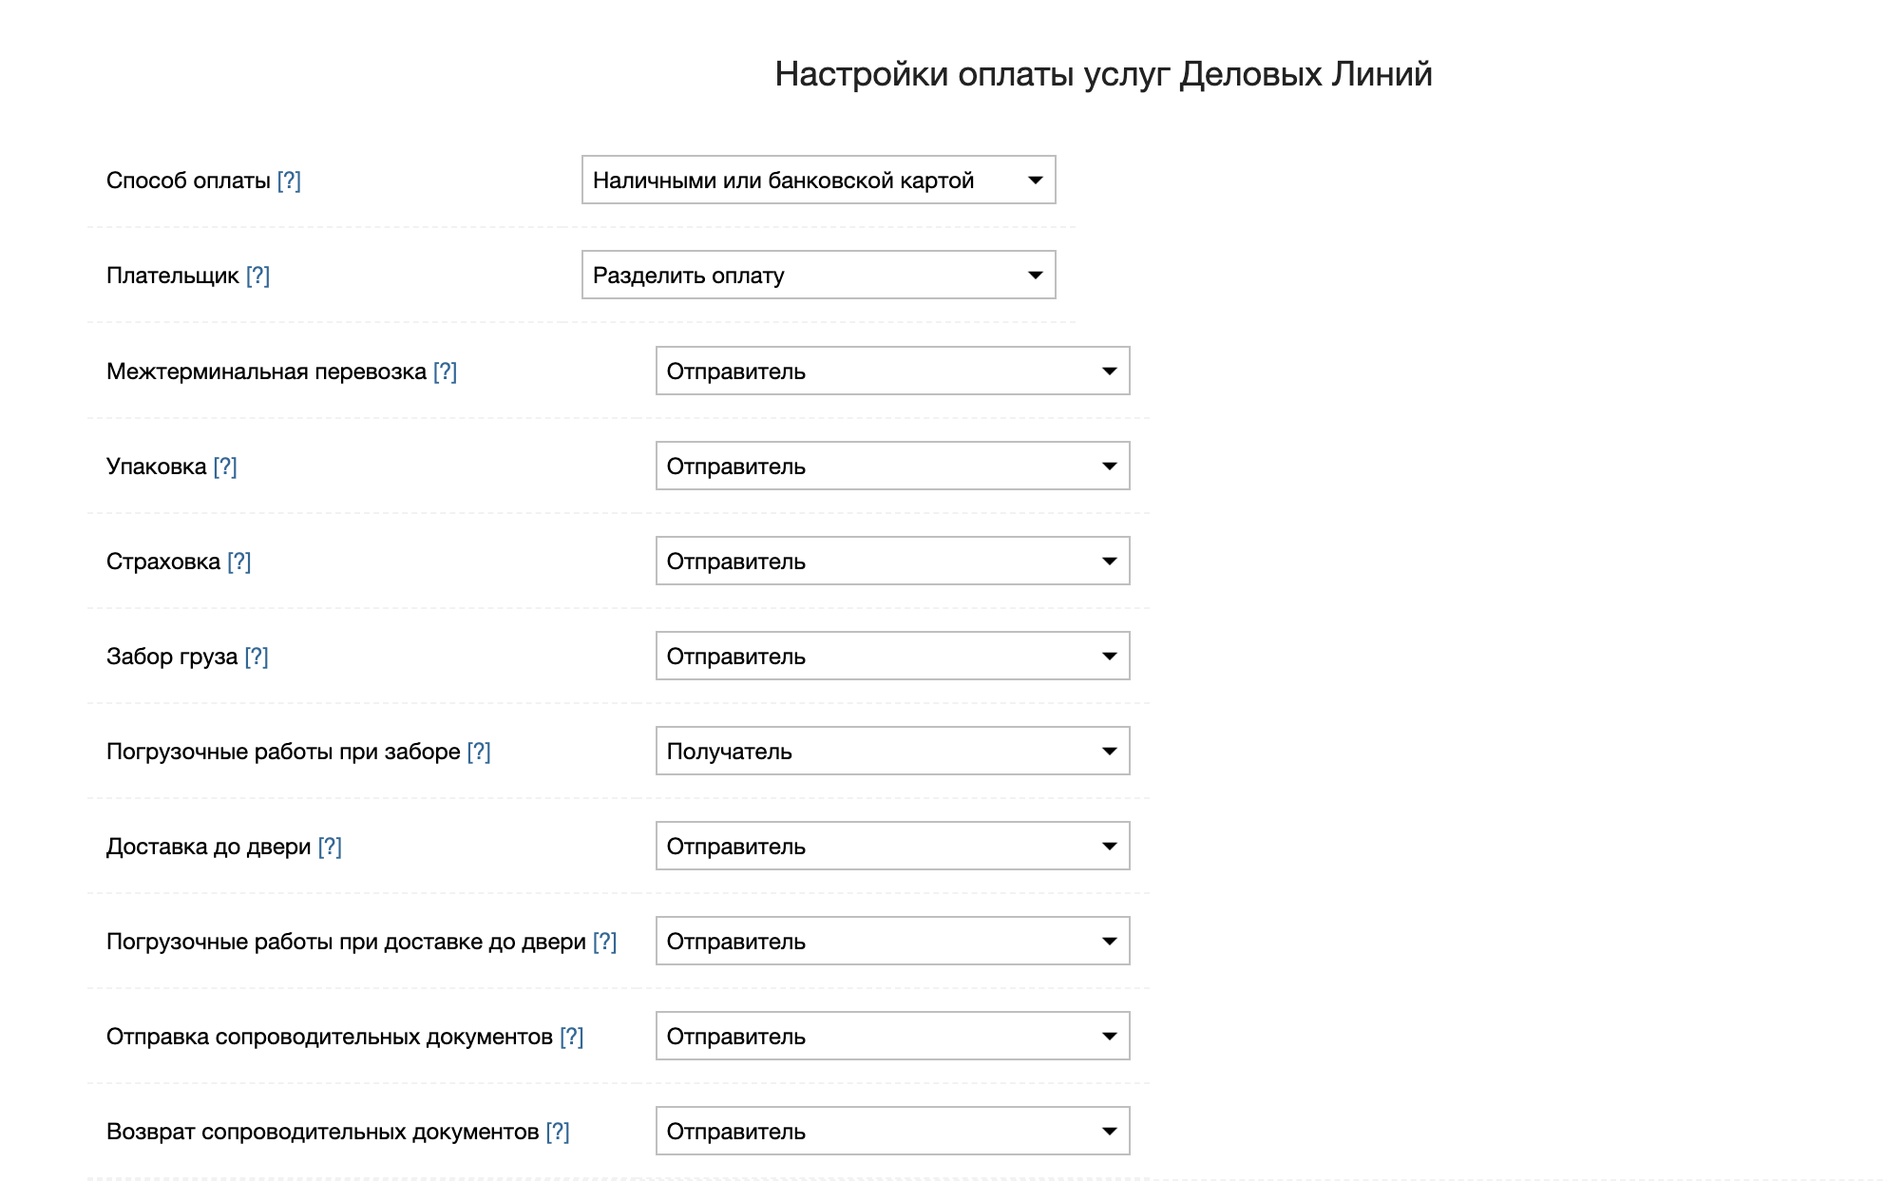Screen dimensions: 1887x1201
Task: Expand Возврат сопроводительных документов dropdown
Action: [892, 1132]
